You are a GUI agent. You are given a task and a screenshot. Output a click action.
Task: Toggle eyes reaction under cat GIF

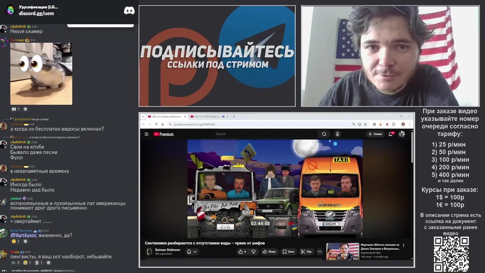coord(15,109)
